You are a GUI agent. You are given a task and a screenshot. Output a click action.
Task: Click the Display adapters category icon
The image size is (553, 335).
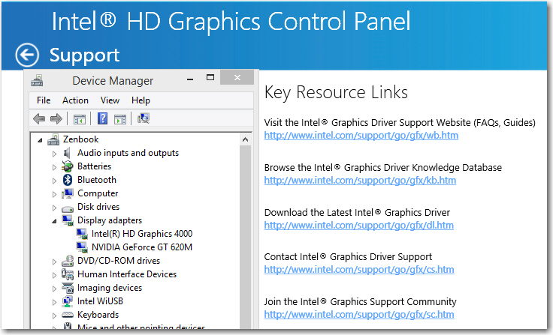68,220
